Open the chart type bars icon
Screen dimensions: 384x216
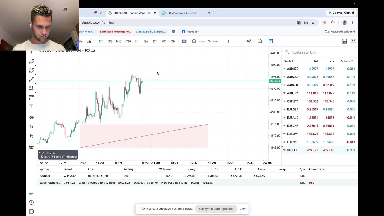[89, 41]
